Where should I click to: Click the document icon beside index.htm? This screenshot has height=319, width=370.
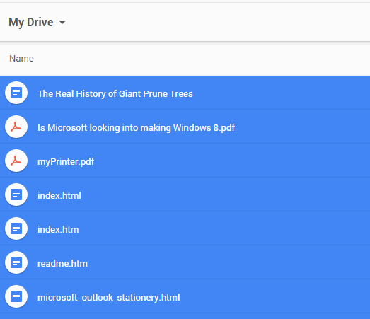point(16,228)
